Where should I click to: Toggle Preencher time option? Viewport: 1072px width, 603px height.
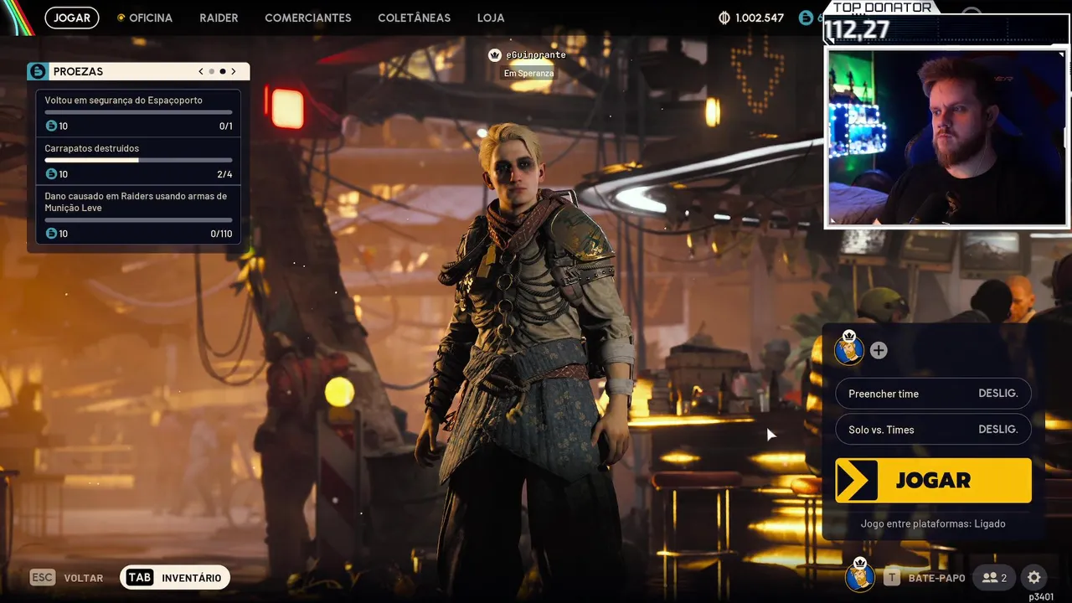933,394
